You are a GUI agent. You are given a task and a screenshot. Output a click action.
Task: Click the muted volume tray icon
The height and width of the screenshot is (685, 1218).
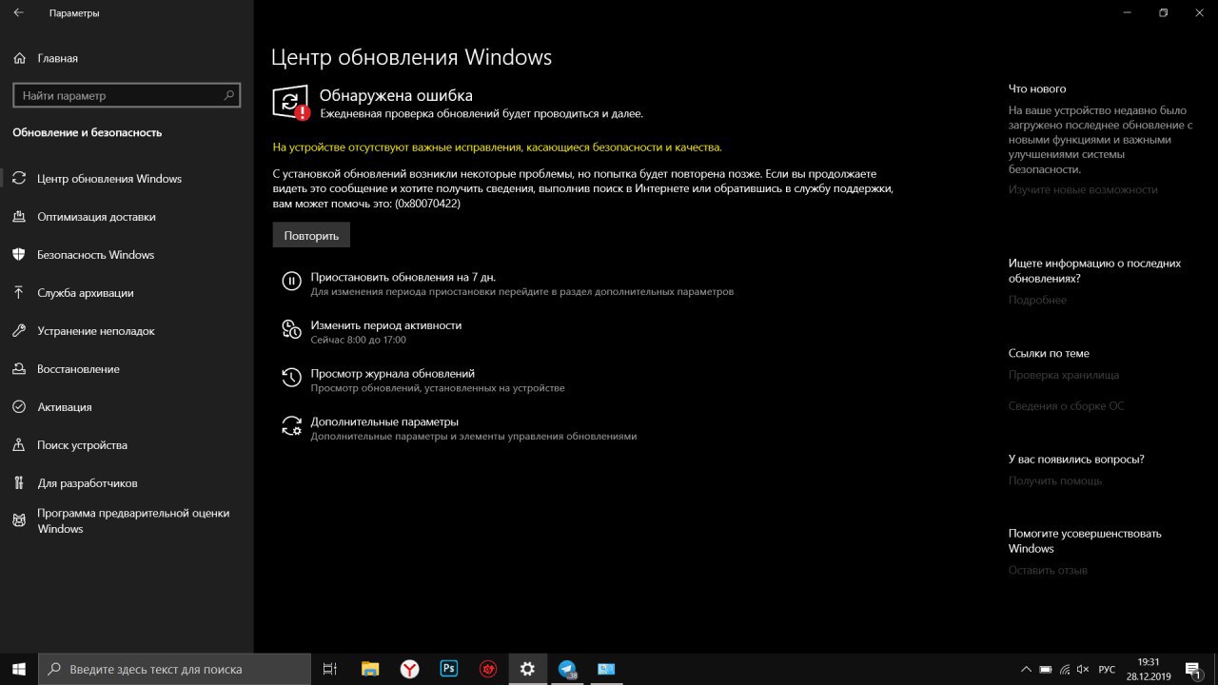(1084, 670)
